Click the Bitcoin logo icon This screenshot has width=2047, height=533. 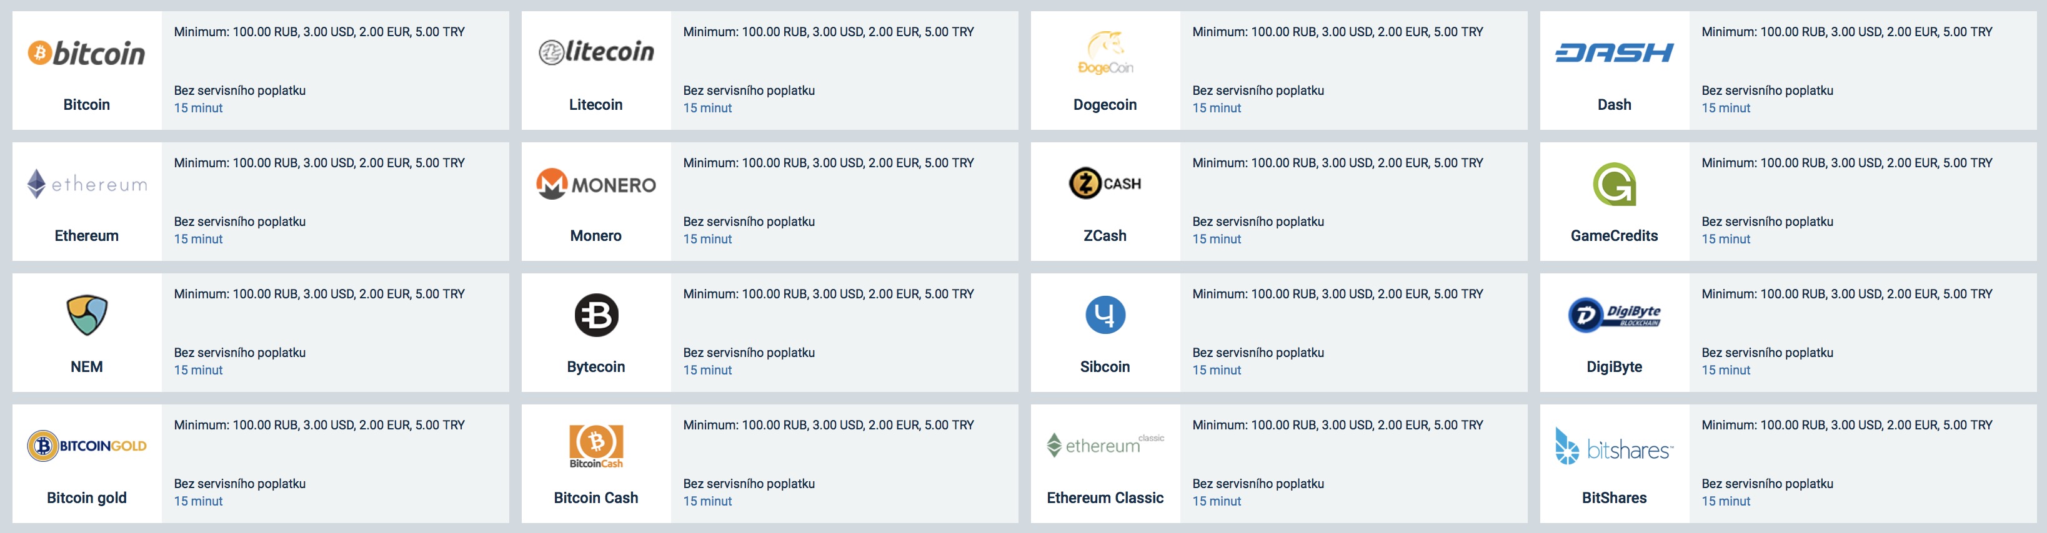(x=87, y=53)
